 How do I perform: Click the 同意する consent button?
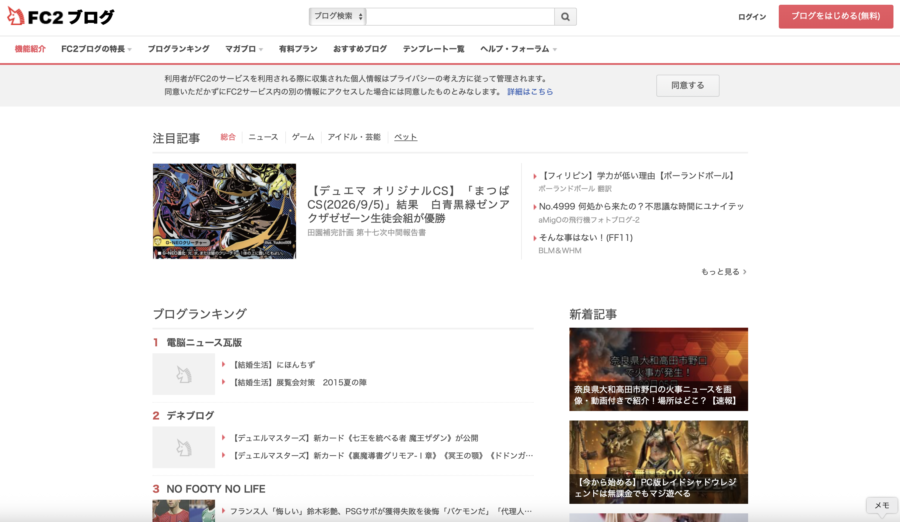pyautogui.click(x=687, y=86)
